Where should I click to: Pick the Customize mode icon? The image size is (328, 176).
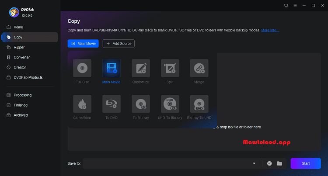pos(141,68)
